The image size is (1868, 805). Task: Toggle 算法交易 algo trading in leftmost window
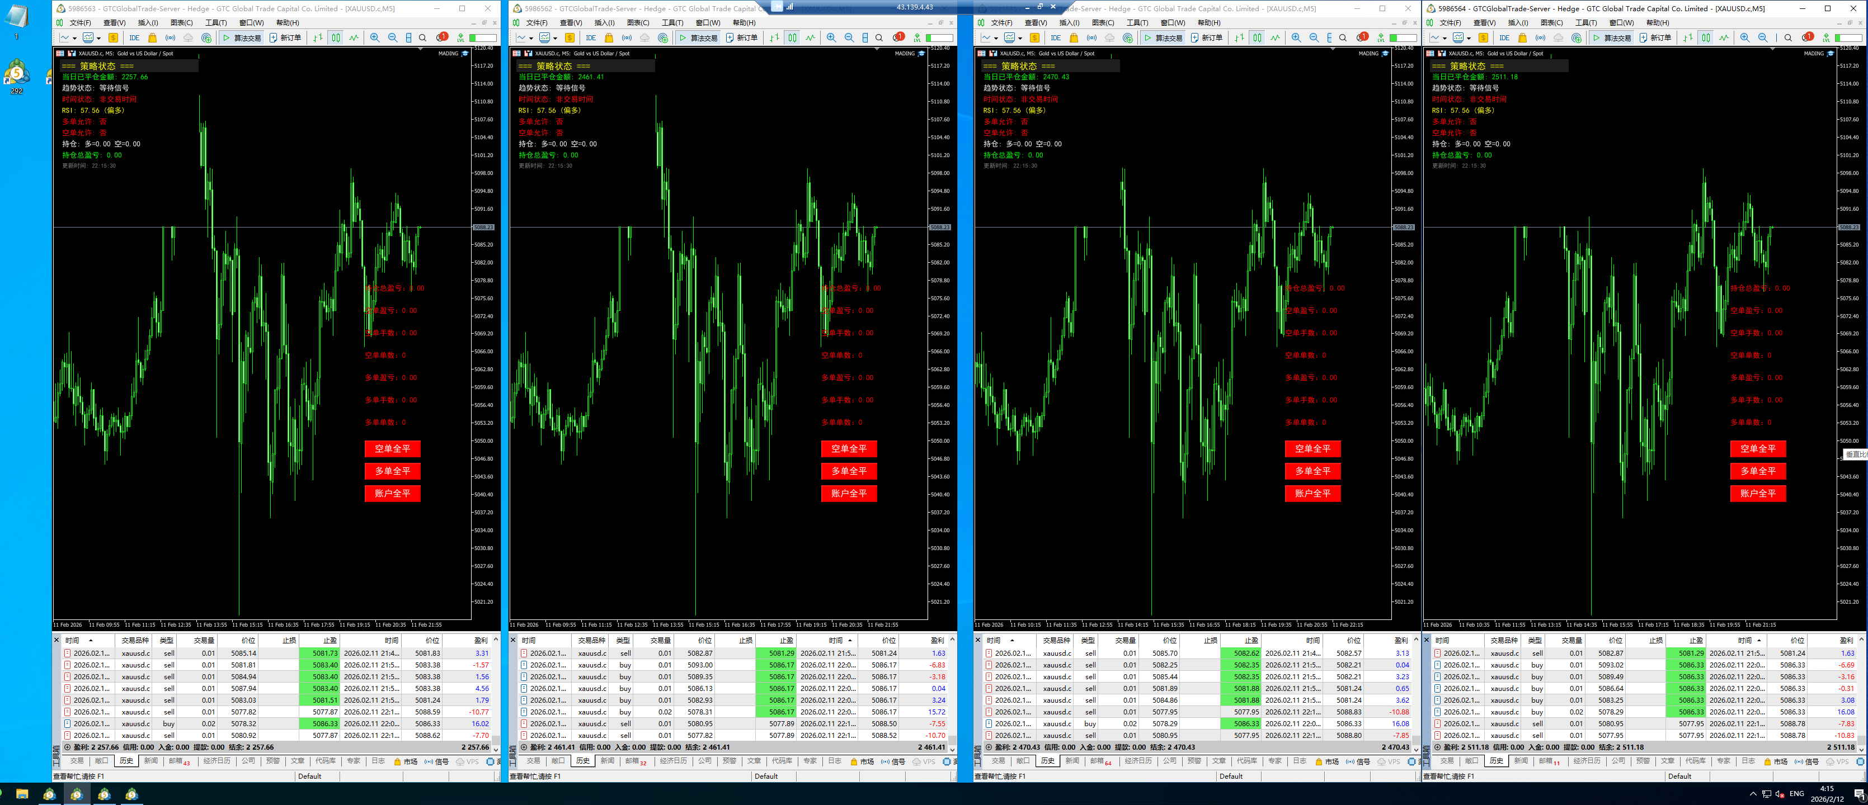[x=242, y=37]
